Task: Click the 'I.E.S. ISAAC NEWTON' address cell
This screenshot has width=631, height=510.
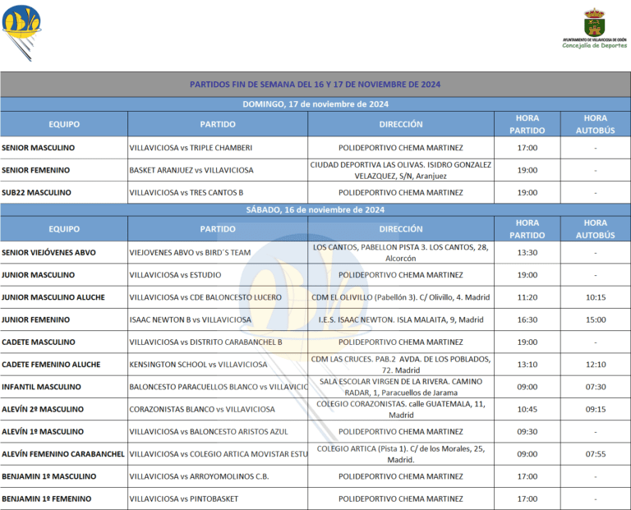Action: click(401, 319)
